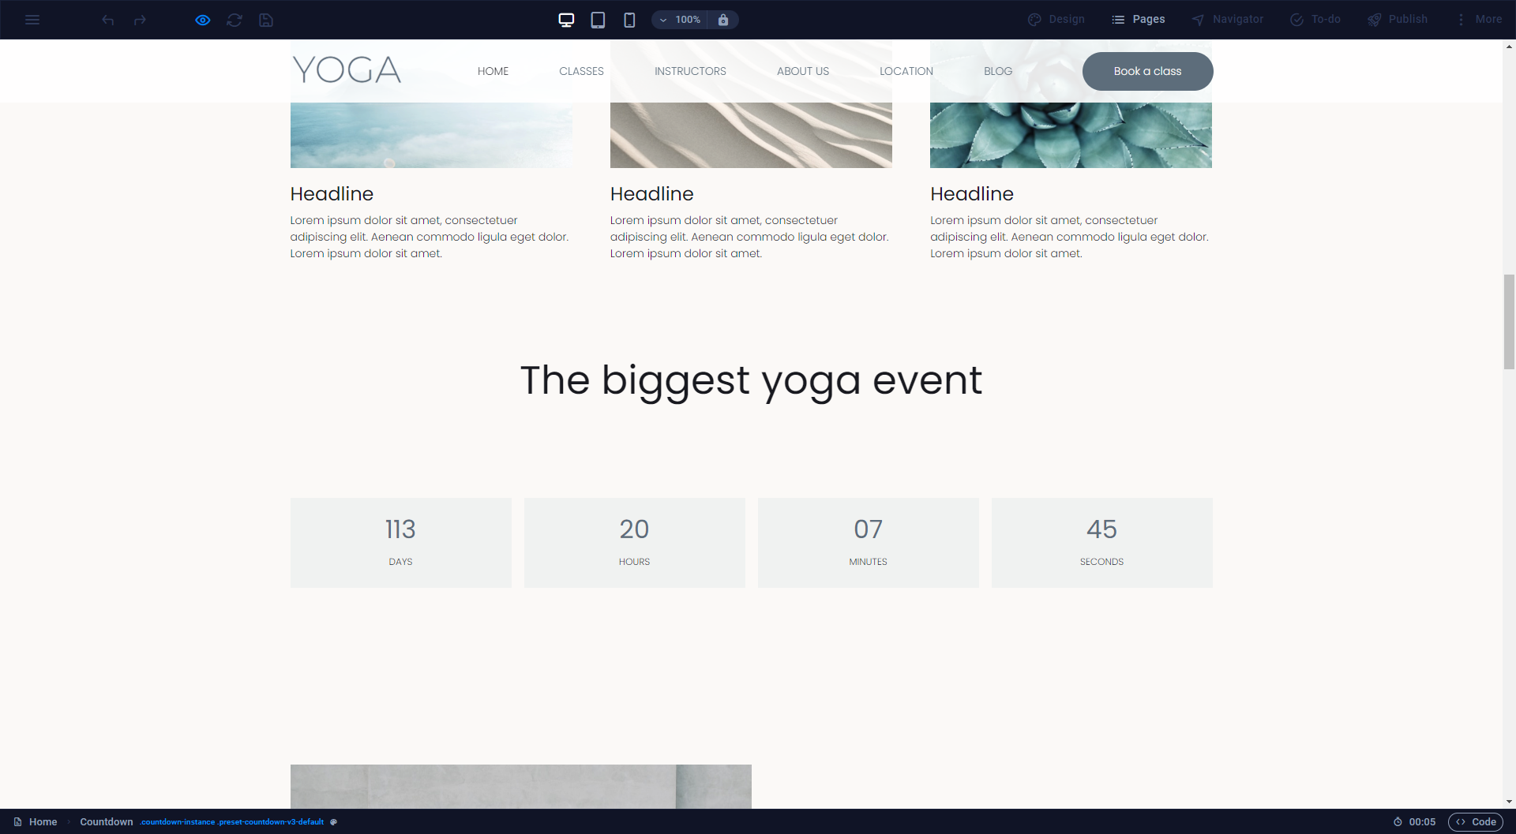Click the vertical scrollbar thumb
1516x834 pixels.
(1509, 322)
